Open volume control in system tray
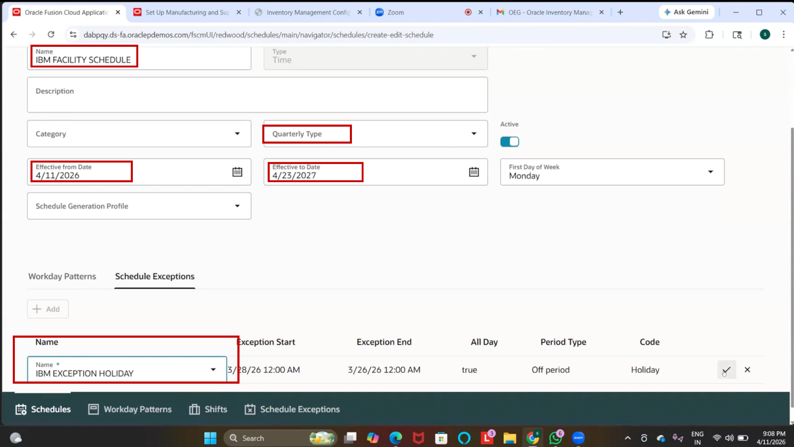Screen dimensions: 794x447 point(729,438)
